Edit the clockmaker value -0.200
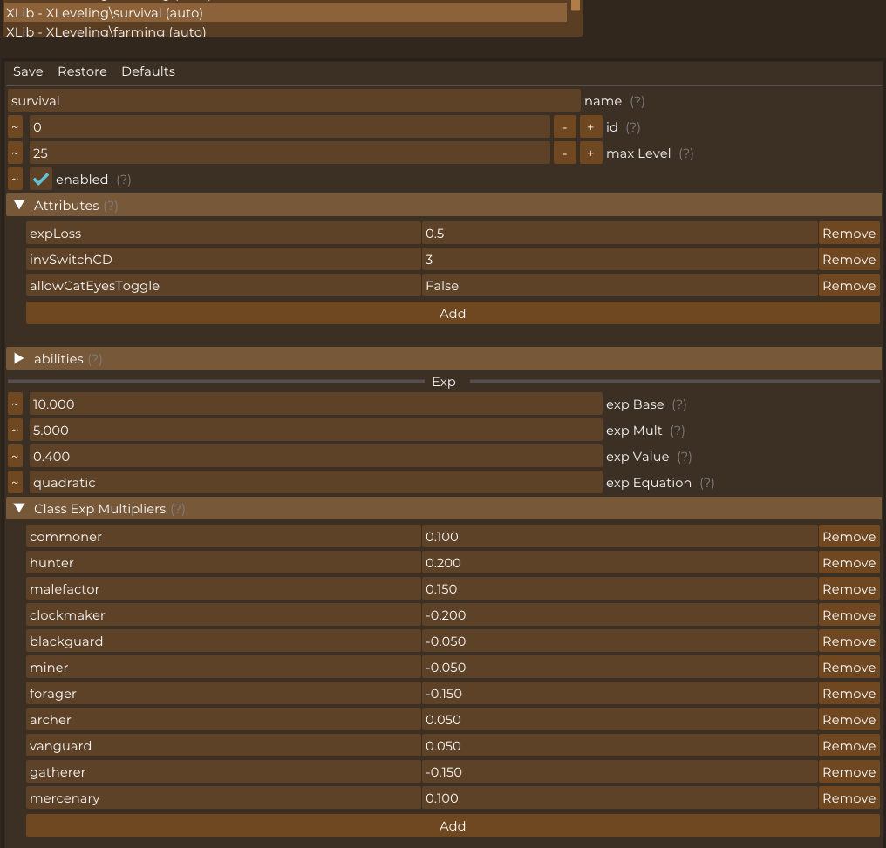Screen dimensions: 886x848 pyautogui.click(x=619, y=614)
